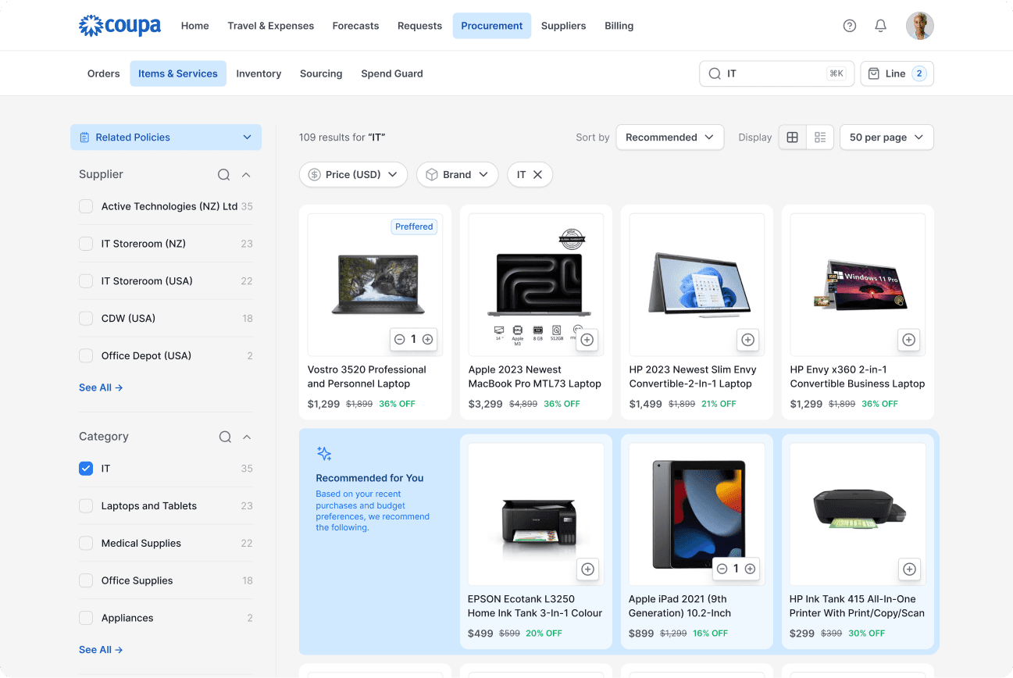
Task: Search within the Supplier filter
Action: [x=223, y=175]
